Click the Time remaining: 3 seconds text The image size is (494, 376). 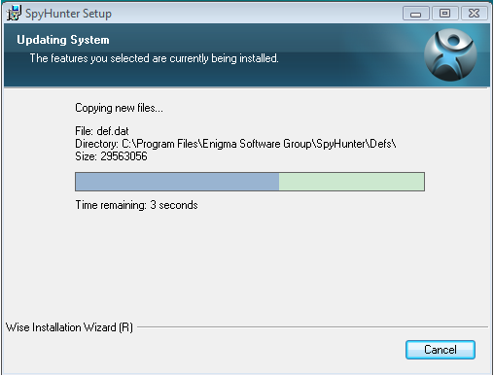coord(136,205)
